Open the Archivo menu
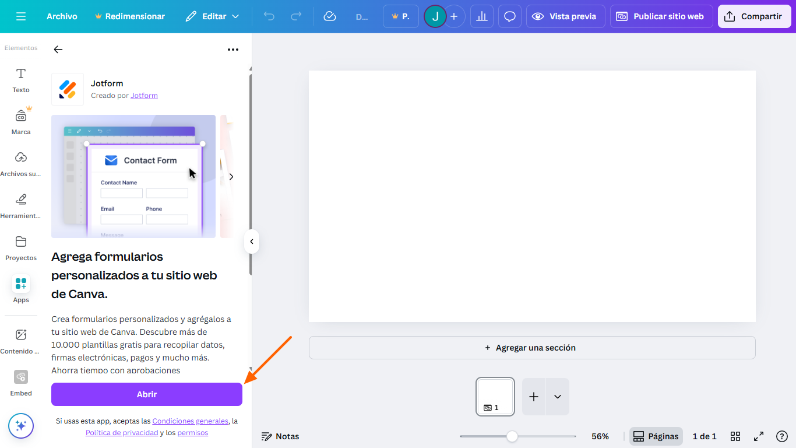Screen dimensions: 796x448 coord(62,16)
